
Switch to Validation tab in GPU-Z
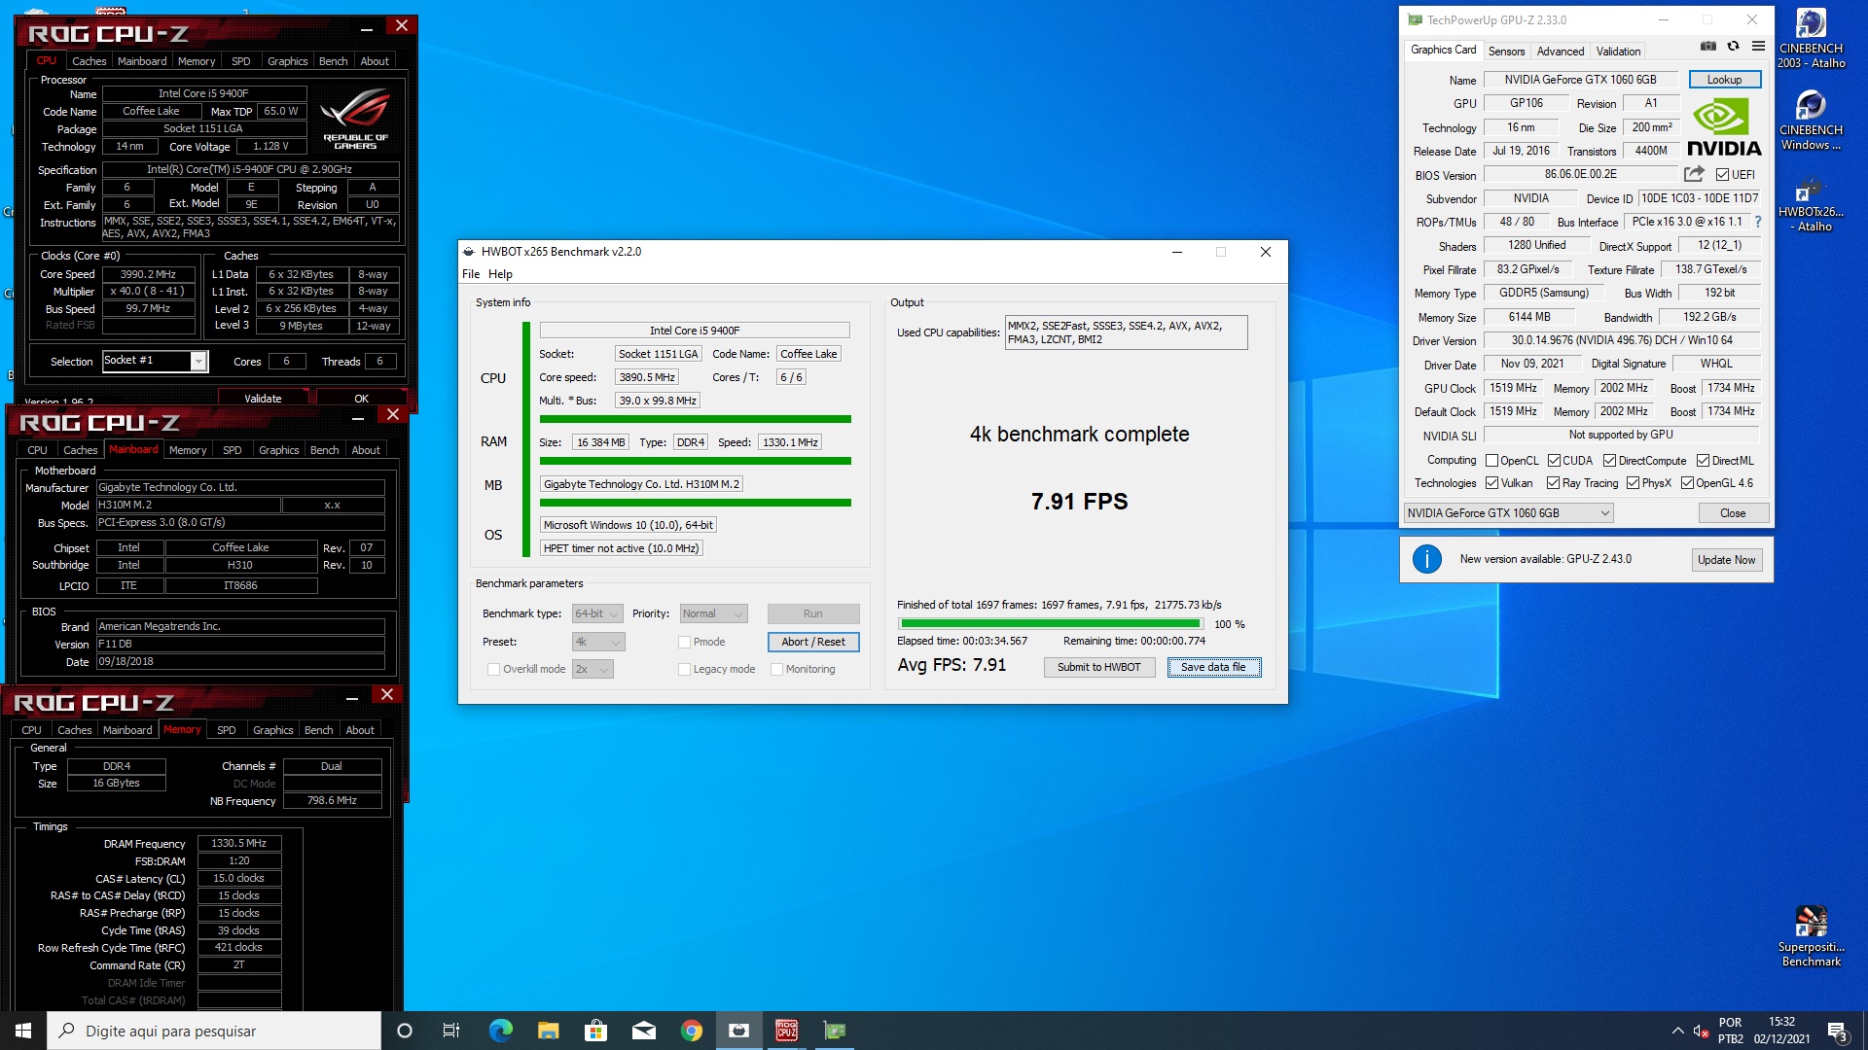tap(1618, 52)
